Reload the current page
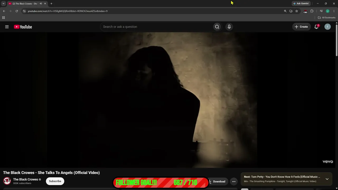Image resolution: width=338 pixels, height=190 pixels. (x=17, y=11)
